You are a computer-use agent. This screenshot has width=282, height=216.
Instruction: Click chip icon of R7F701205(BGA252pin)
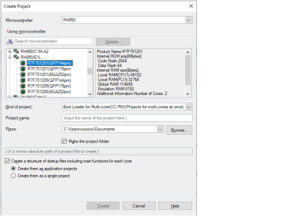23,91
